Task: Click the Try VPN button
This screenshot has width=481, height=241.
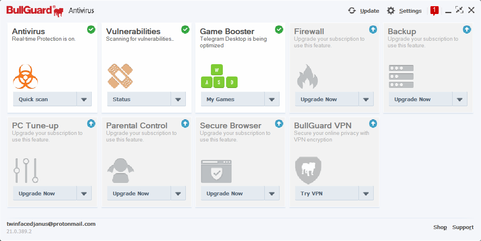Action: click(327, 193)
